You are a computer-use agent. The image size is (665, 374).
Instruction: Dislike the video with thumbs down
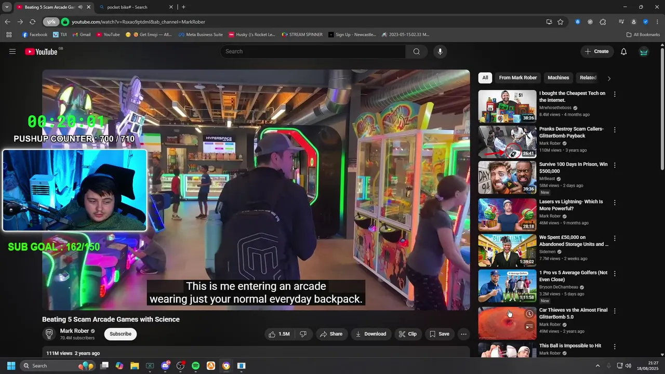303,334
